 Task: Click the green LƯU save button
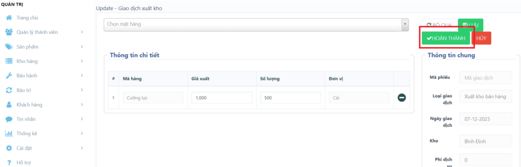point(471,25)
